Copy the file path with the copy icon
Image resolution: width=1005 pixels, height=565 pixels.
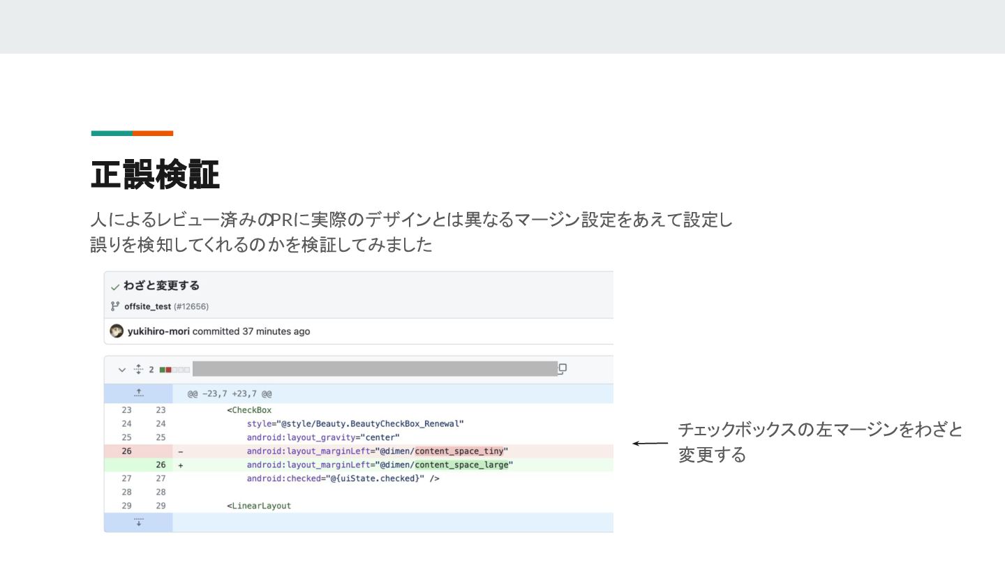point(562,369)
